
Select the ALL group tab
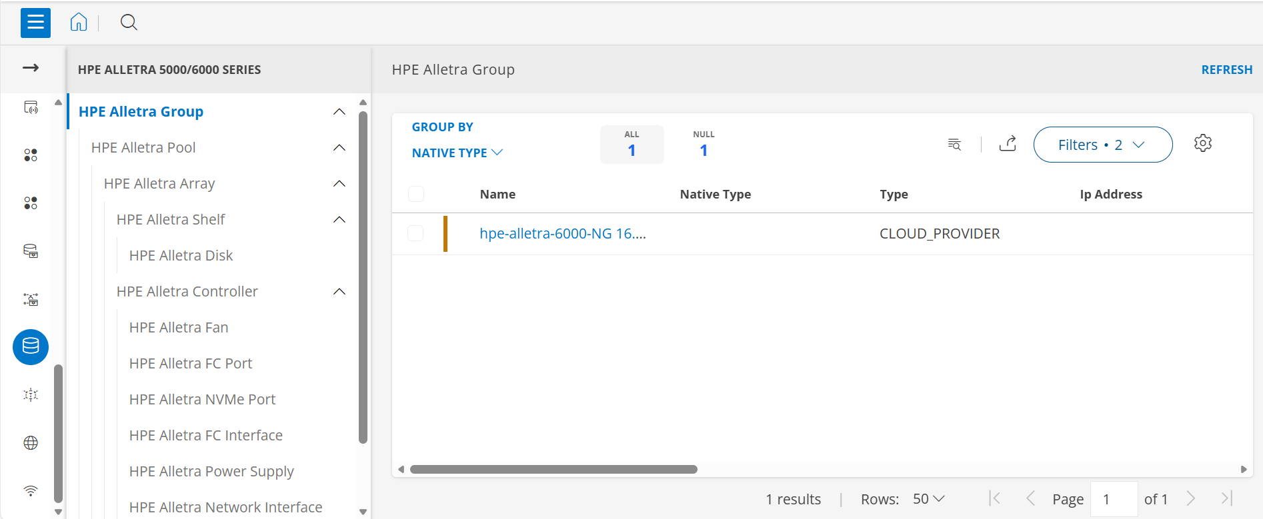click(631, 145)
